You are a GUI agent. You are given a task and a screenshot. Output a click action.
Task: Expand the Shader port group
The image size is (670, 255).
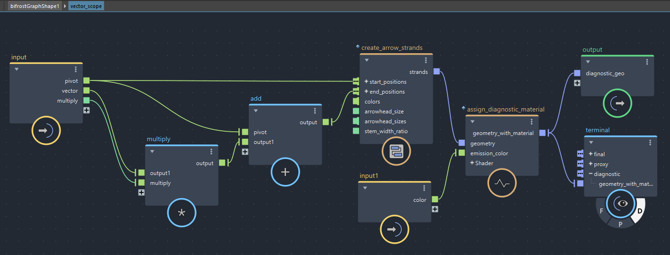[472, 163]
